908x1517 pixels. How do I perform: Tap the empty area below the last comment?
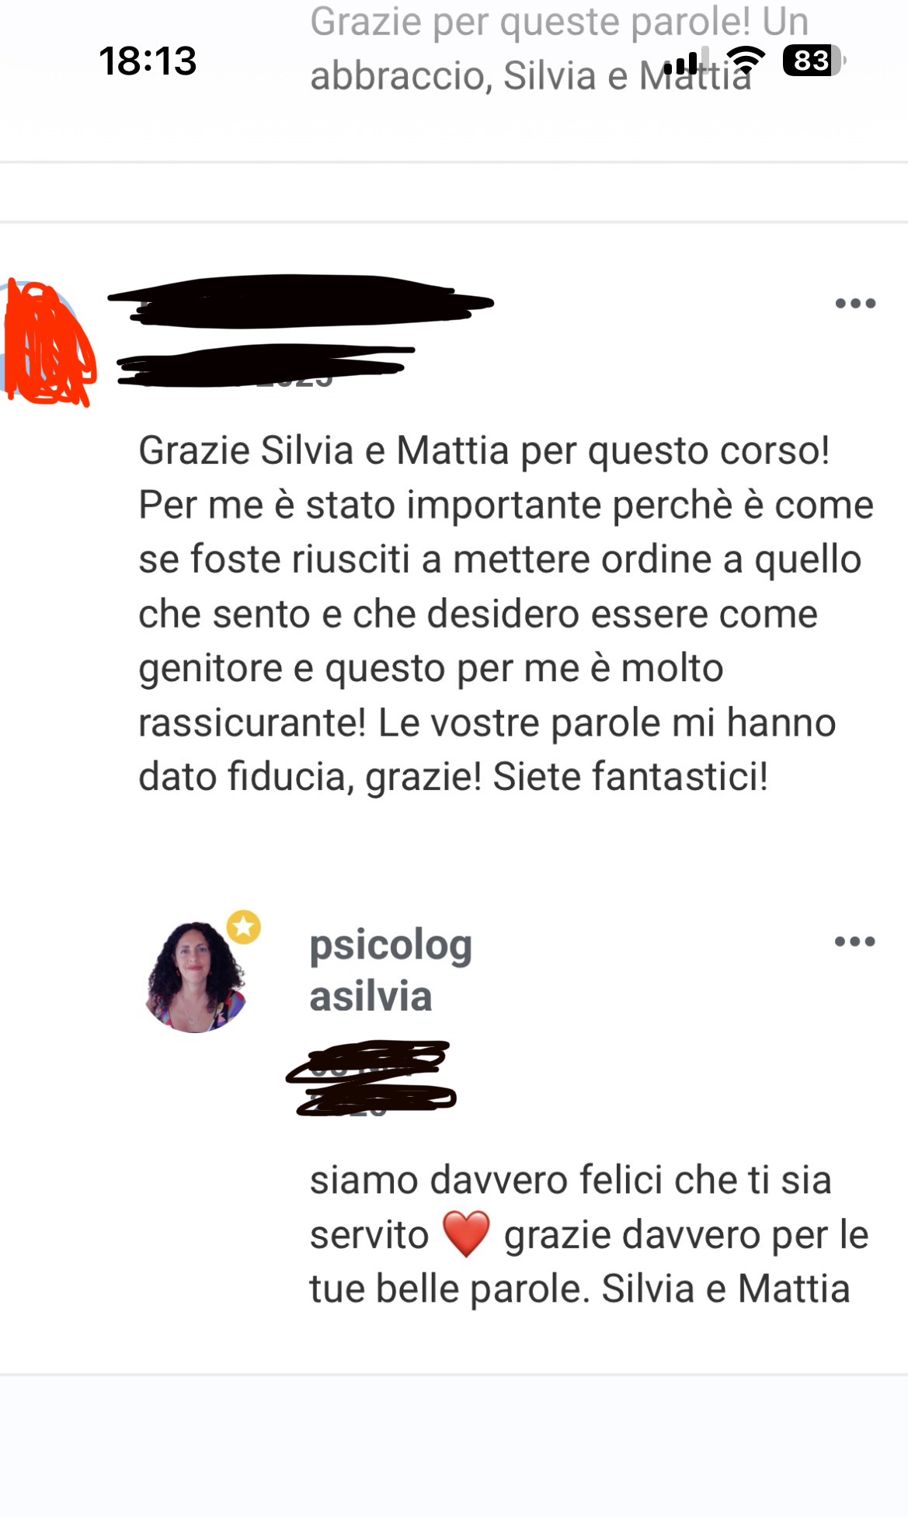click(454, 1445)
